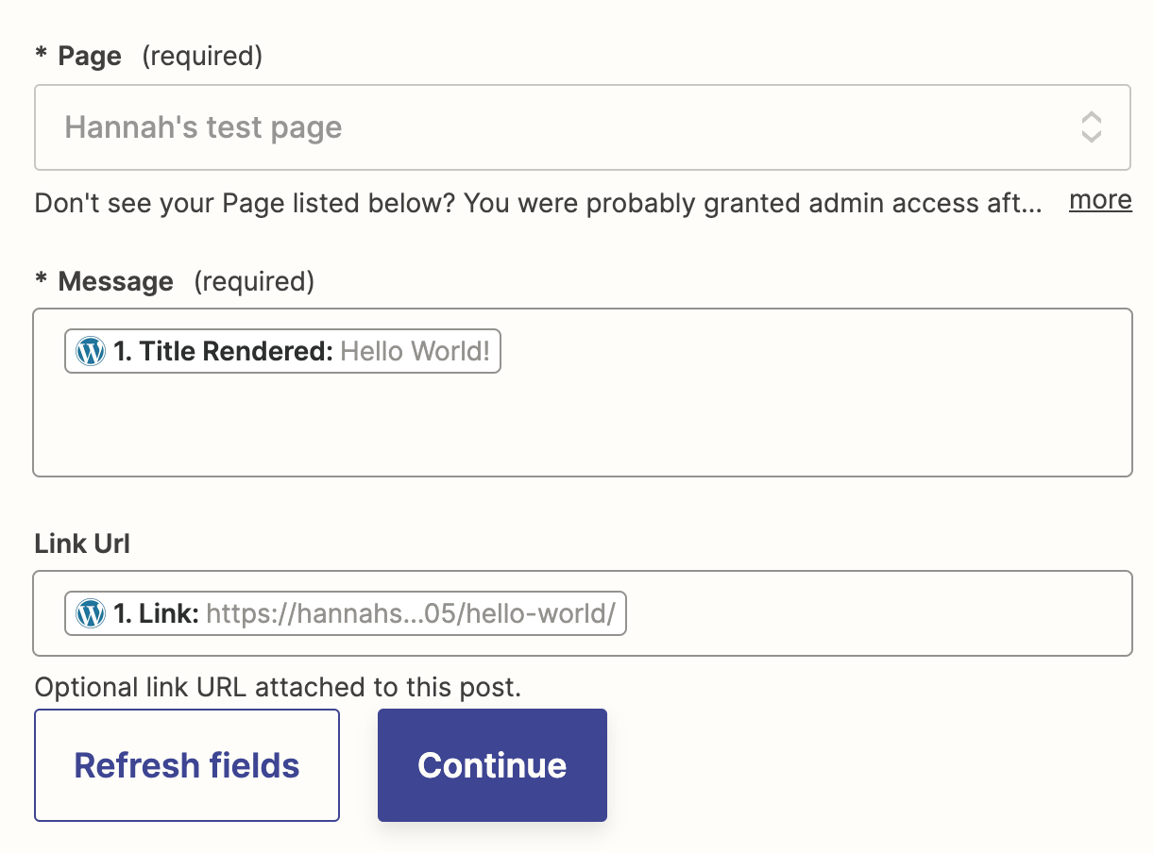This screenshot has width=1154, height=853.
Task: Open the Page dropdown chevron arrows
Action: [x=1091, y=127]
